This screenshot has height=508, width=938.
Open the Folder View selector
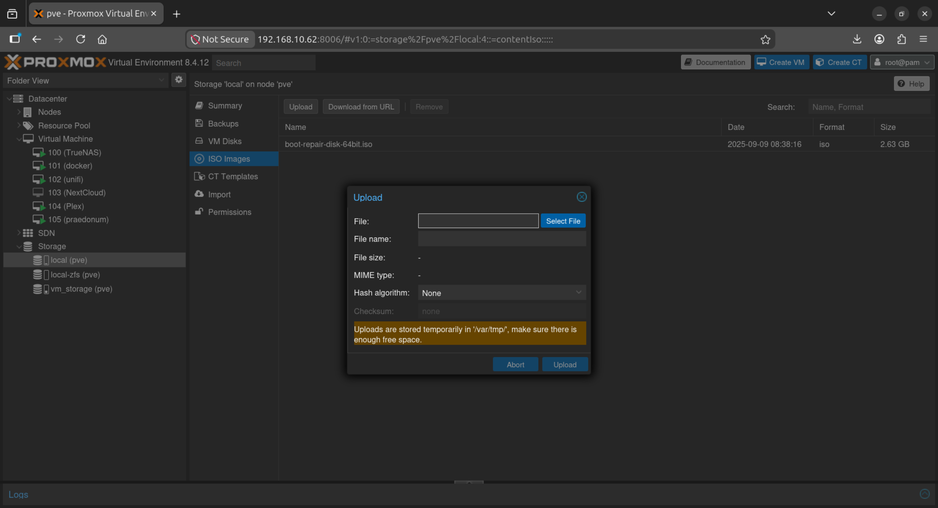pyautogui.click(x=85, y=81)
